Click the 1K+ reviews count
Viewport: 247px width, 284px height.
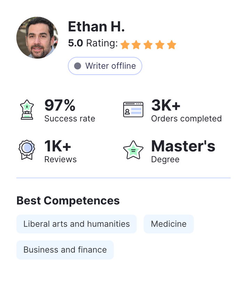58,147
